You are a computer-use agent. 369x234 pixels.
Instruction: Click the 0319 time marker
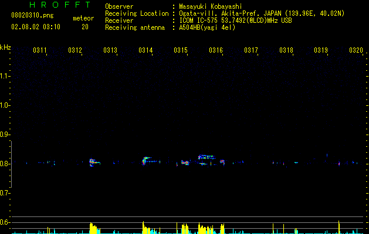click(321, 50)
